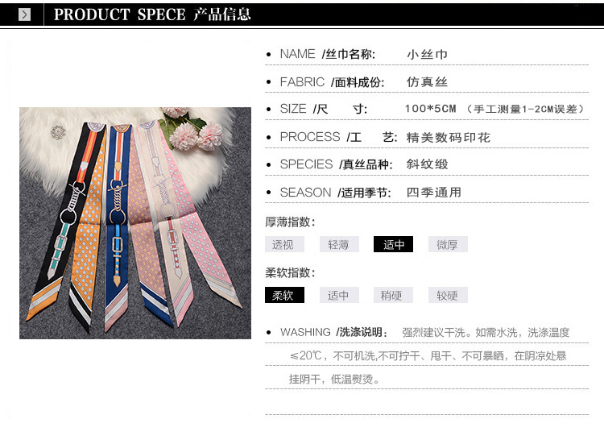Click the NAME value 小丝巾

[427, 54]
